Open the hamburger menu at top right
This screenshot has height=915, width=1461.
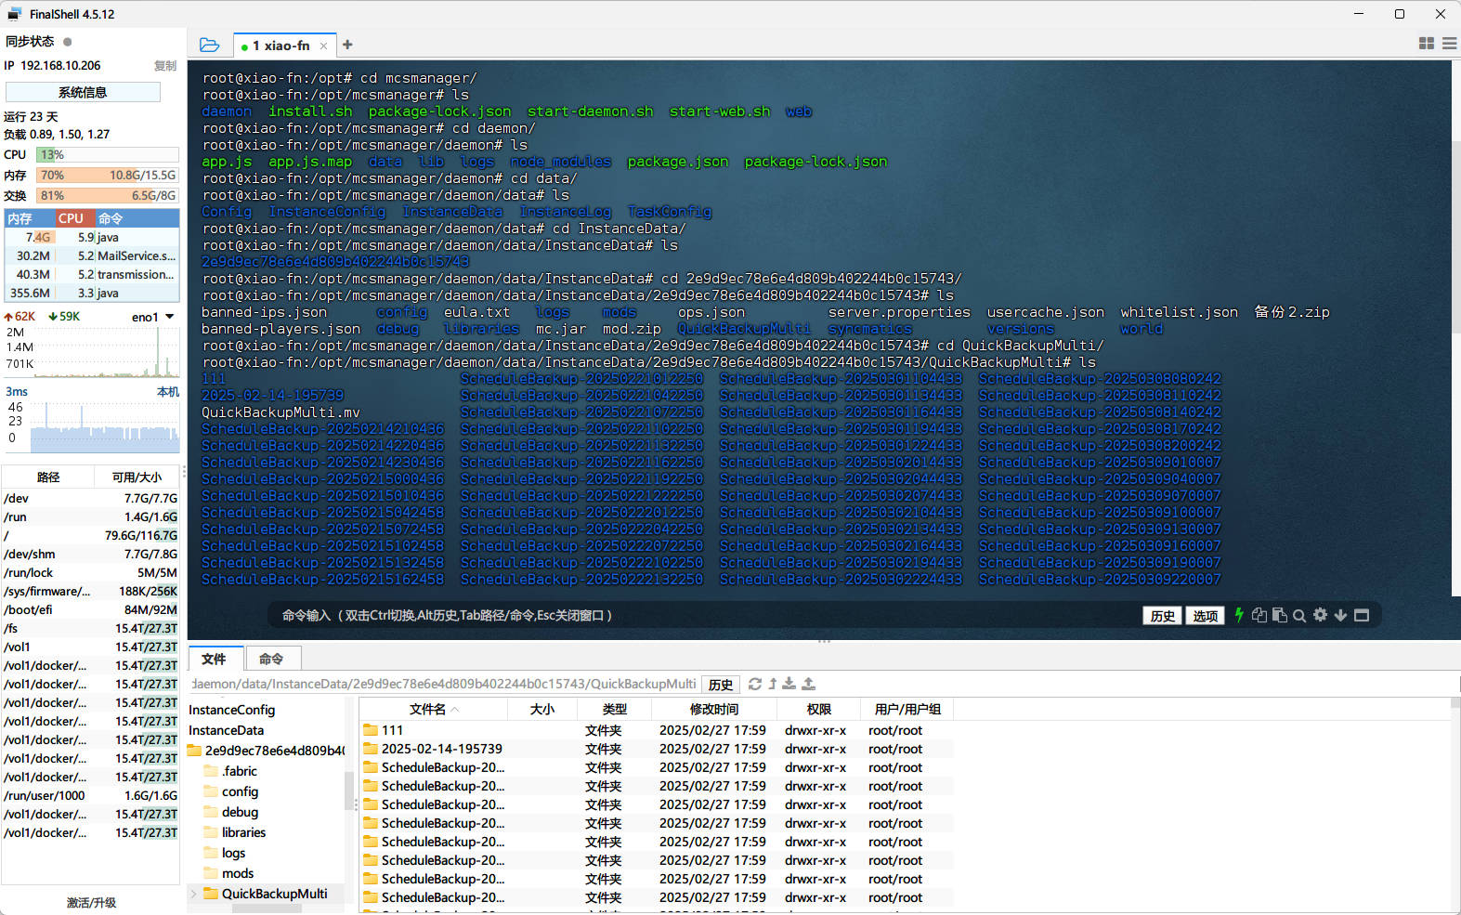pos(1449,44)
